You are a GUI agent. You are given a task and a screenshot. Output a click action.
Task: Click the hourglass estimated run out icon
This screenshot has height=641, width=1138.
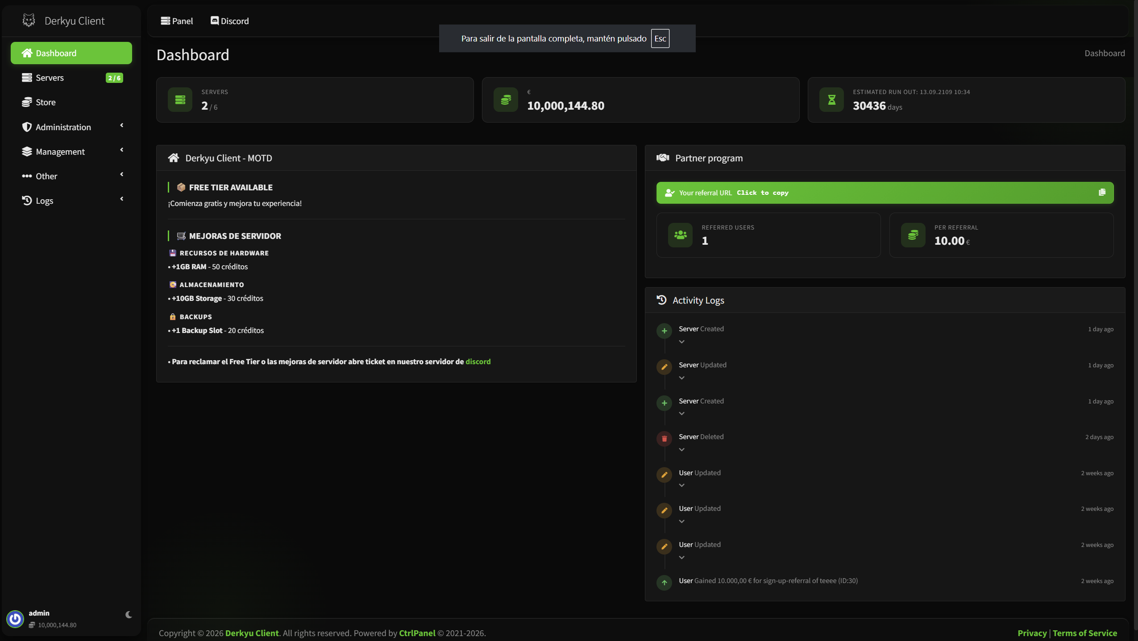(x=831, y=99)
